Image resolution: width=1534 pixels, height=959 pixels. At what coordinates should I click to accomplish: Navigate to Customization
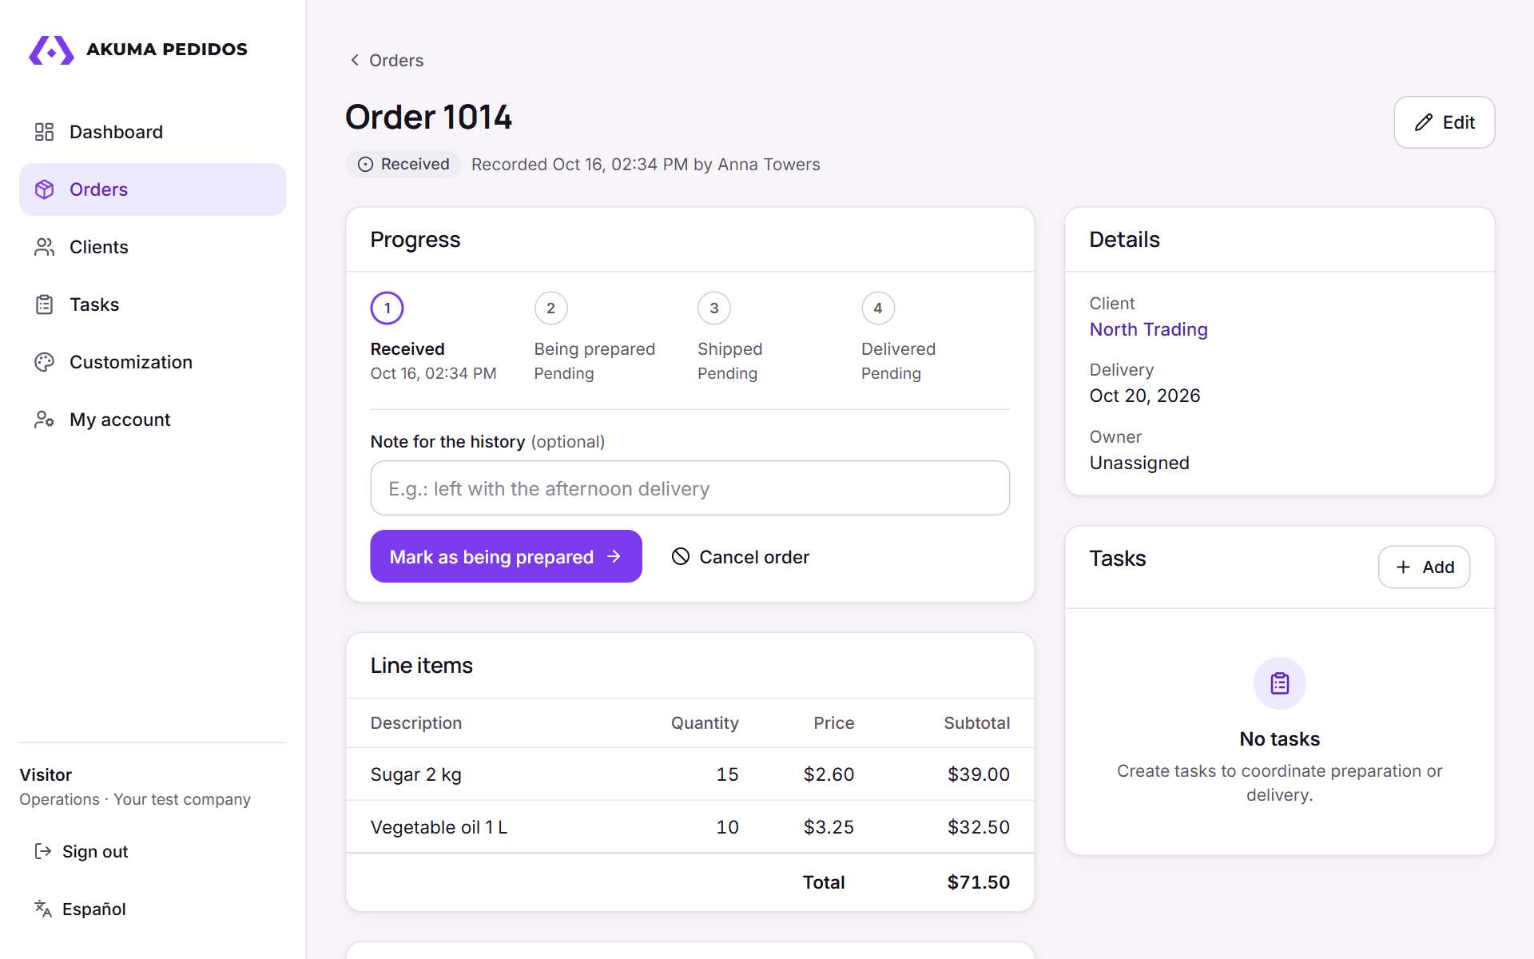tap(153, 362)
